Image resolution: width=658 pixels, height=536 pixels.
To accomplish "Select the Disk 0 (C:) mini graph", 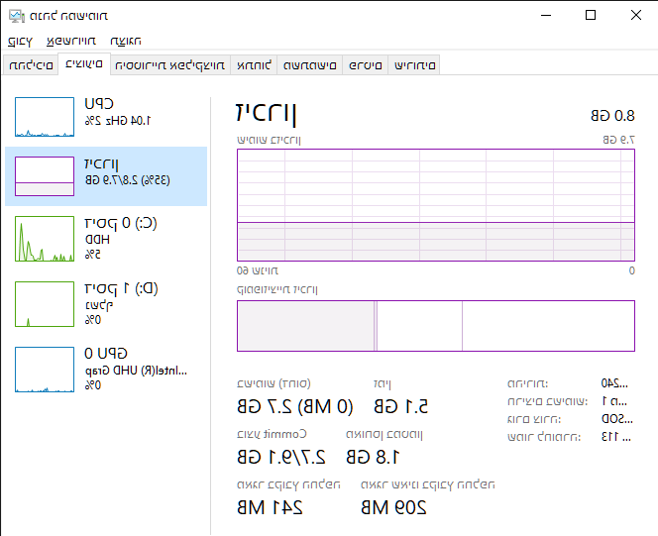I will [45, 239].
